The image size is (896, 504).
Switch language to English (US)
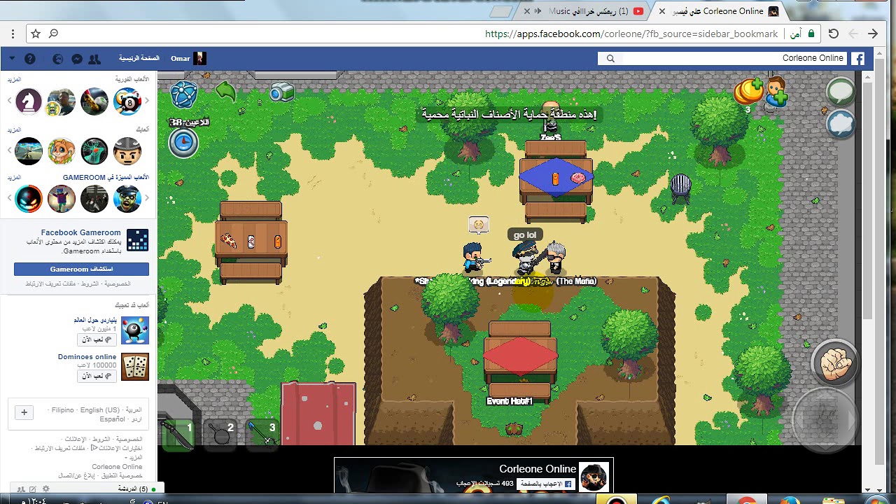pos(100,410)
